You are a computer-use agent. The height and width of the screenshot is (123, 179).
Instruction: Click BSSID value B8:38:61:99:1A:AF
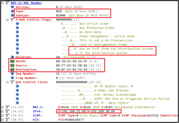pyautogui.click(x=72, y=61)
